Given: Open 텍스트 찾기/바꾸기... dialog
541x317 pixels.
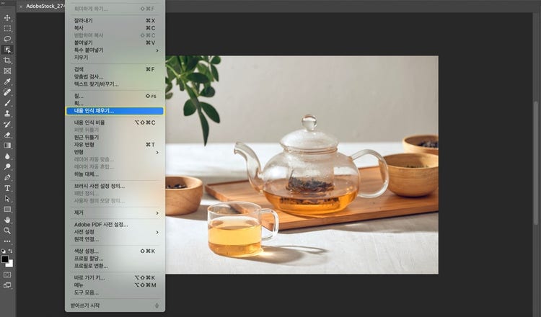Looking at the screenshot, I should point(115,84).
